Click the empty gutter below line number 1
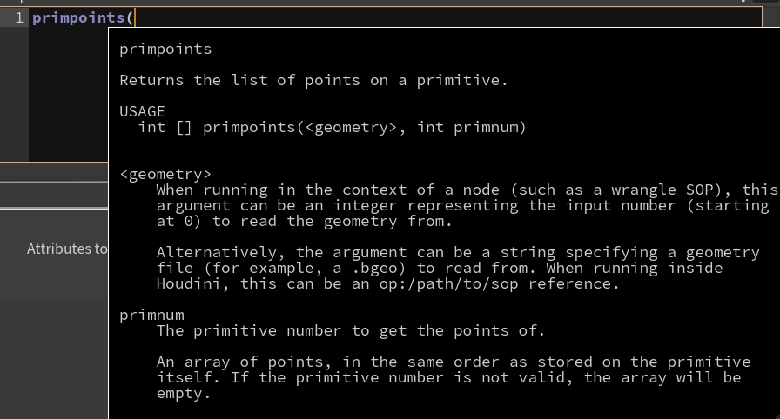This screenshot has width=780, height=419. pyautogui.click(x=14, y=95)
